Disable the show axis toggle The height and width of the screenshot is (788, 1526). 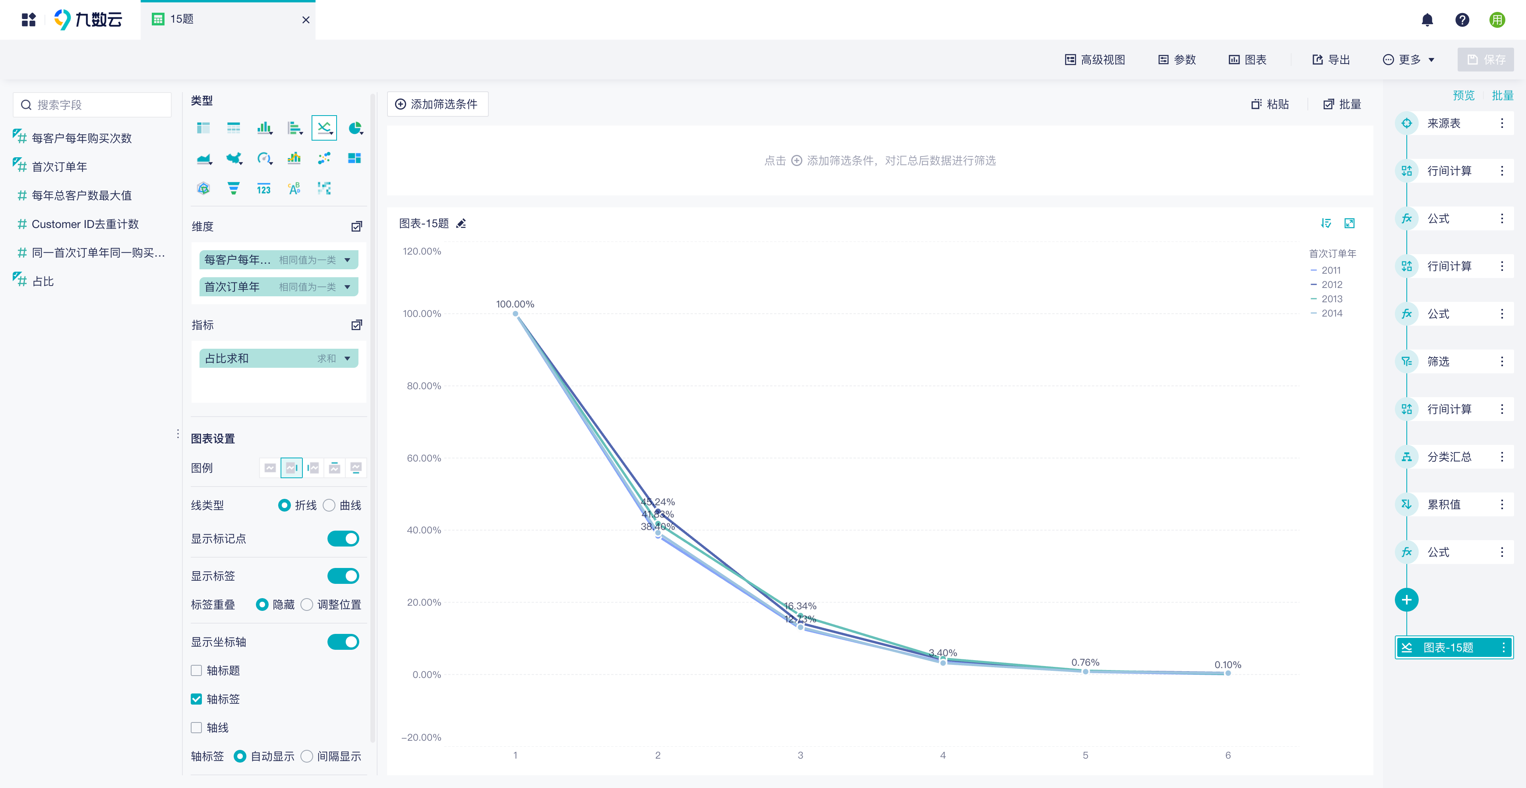coord(343,642)
